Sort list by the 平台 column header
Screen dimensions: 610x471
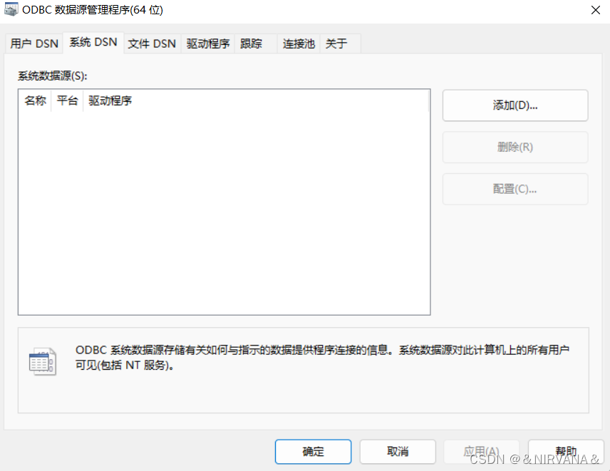(68, 100)
